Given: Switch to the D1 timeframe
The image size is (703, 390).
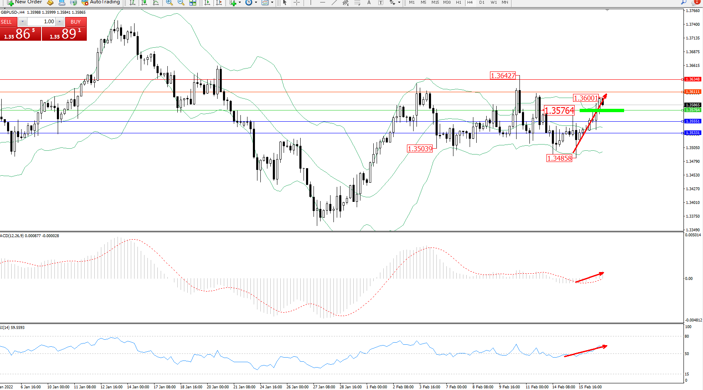Looking at the screenshot, I should [482, 2].
